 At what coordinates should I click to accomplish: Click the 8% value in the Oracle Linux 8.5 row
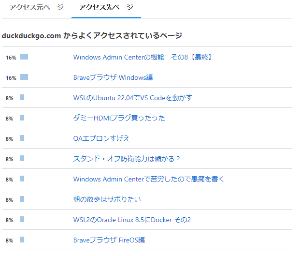9,220
